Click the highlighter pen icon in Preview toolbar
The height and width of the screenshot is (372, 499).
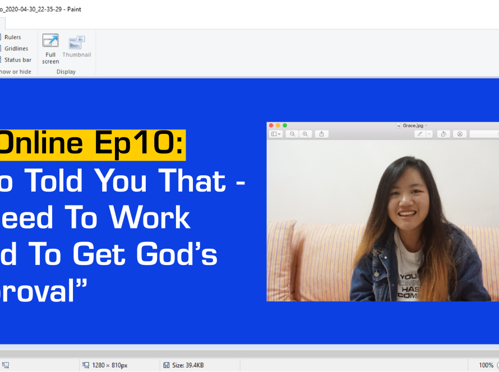click(419, 134)
